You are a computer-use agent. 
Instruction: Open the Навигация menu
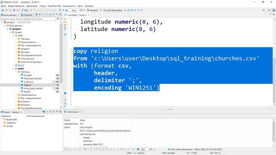click(x=32, y=6)
